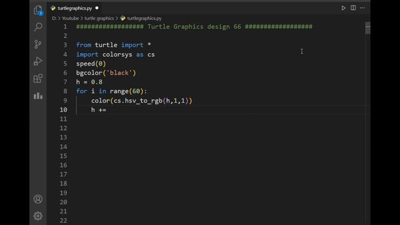Open the More Actions ellipsis menu
400x225 pixels.
362,8
